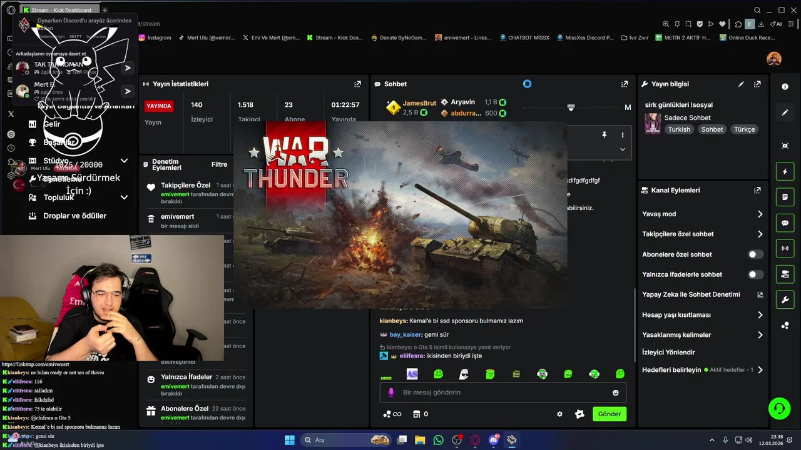Click the pencil icon in the right sidebar
Image resolution: width=801 pixels, height=450 pixels.
click(x=785, y=113)
